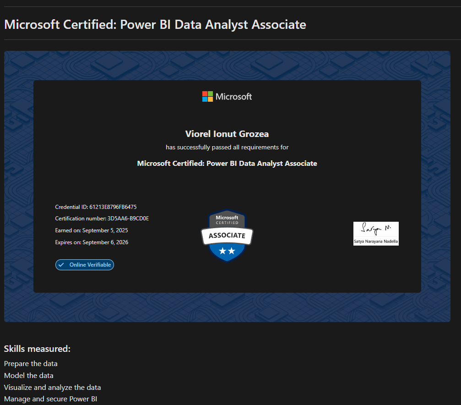Click 'Manage and secure Power BI' line
Screen dimensions: 461x405
50,399
